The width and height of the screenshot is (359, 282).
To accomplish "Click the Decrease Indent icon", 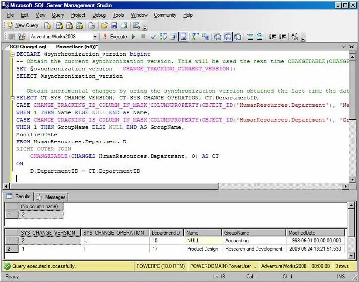I will (272, 37).
